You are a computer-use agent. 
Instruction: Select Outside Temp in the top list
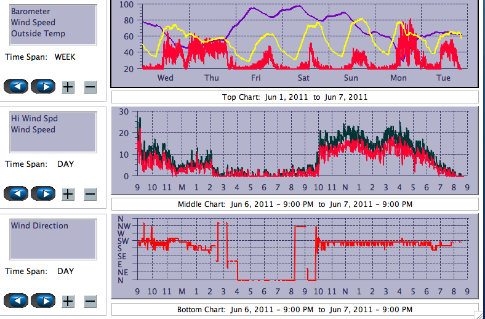[x=38, y=34]
